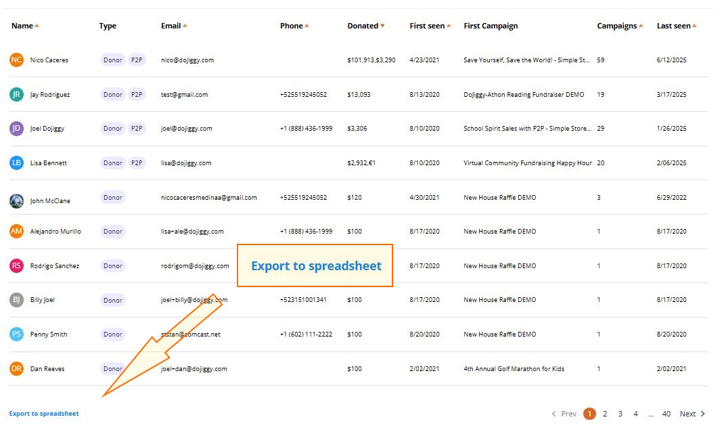Open Rodrigo Sanchez's RS avatar

(18, 265)
